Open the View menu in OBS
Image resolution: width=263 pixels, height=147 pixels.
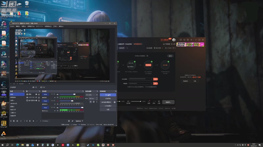point(24,26)
